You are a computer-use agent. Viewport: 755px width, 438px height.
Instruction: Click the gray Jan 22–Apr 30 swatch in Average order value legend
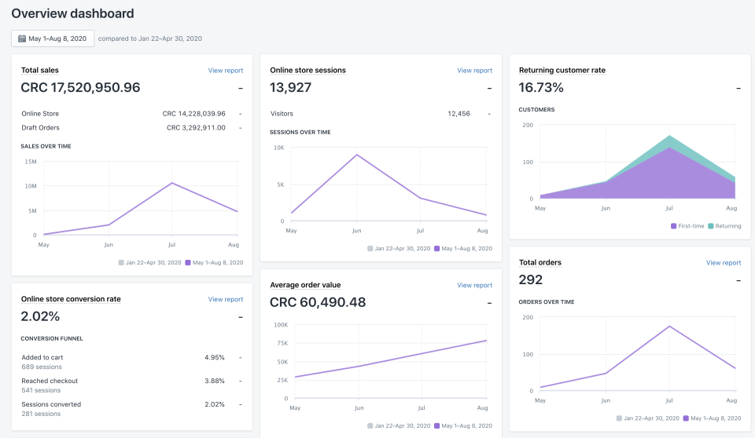click(x=370, y=426)
